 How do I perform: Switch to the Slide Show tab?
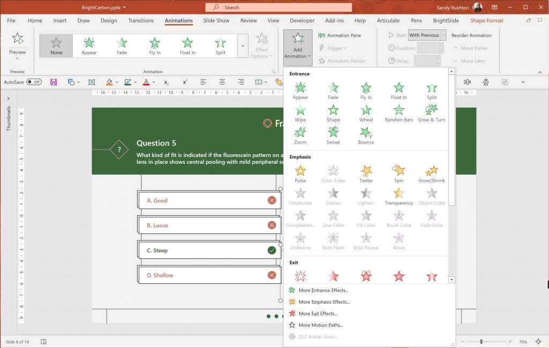[216, 20]
